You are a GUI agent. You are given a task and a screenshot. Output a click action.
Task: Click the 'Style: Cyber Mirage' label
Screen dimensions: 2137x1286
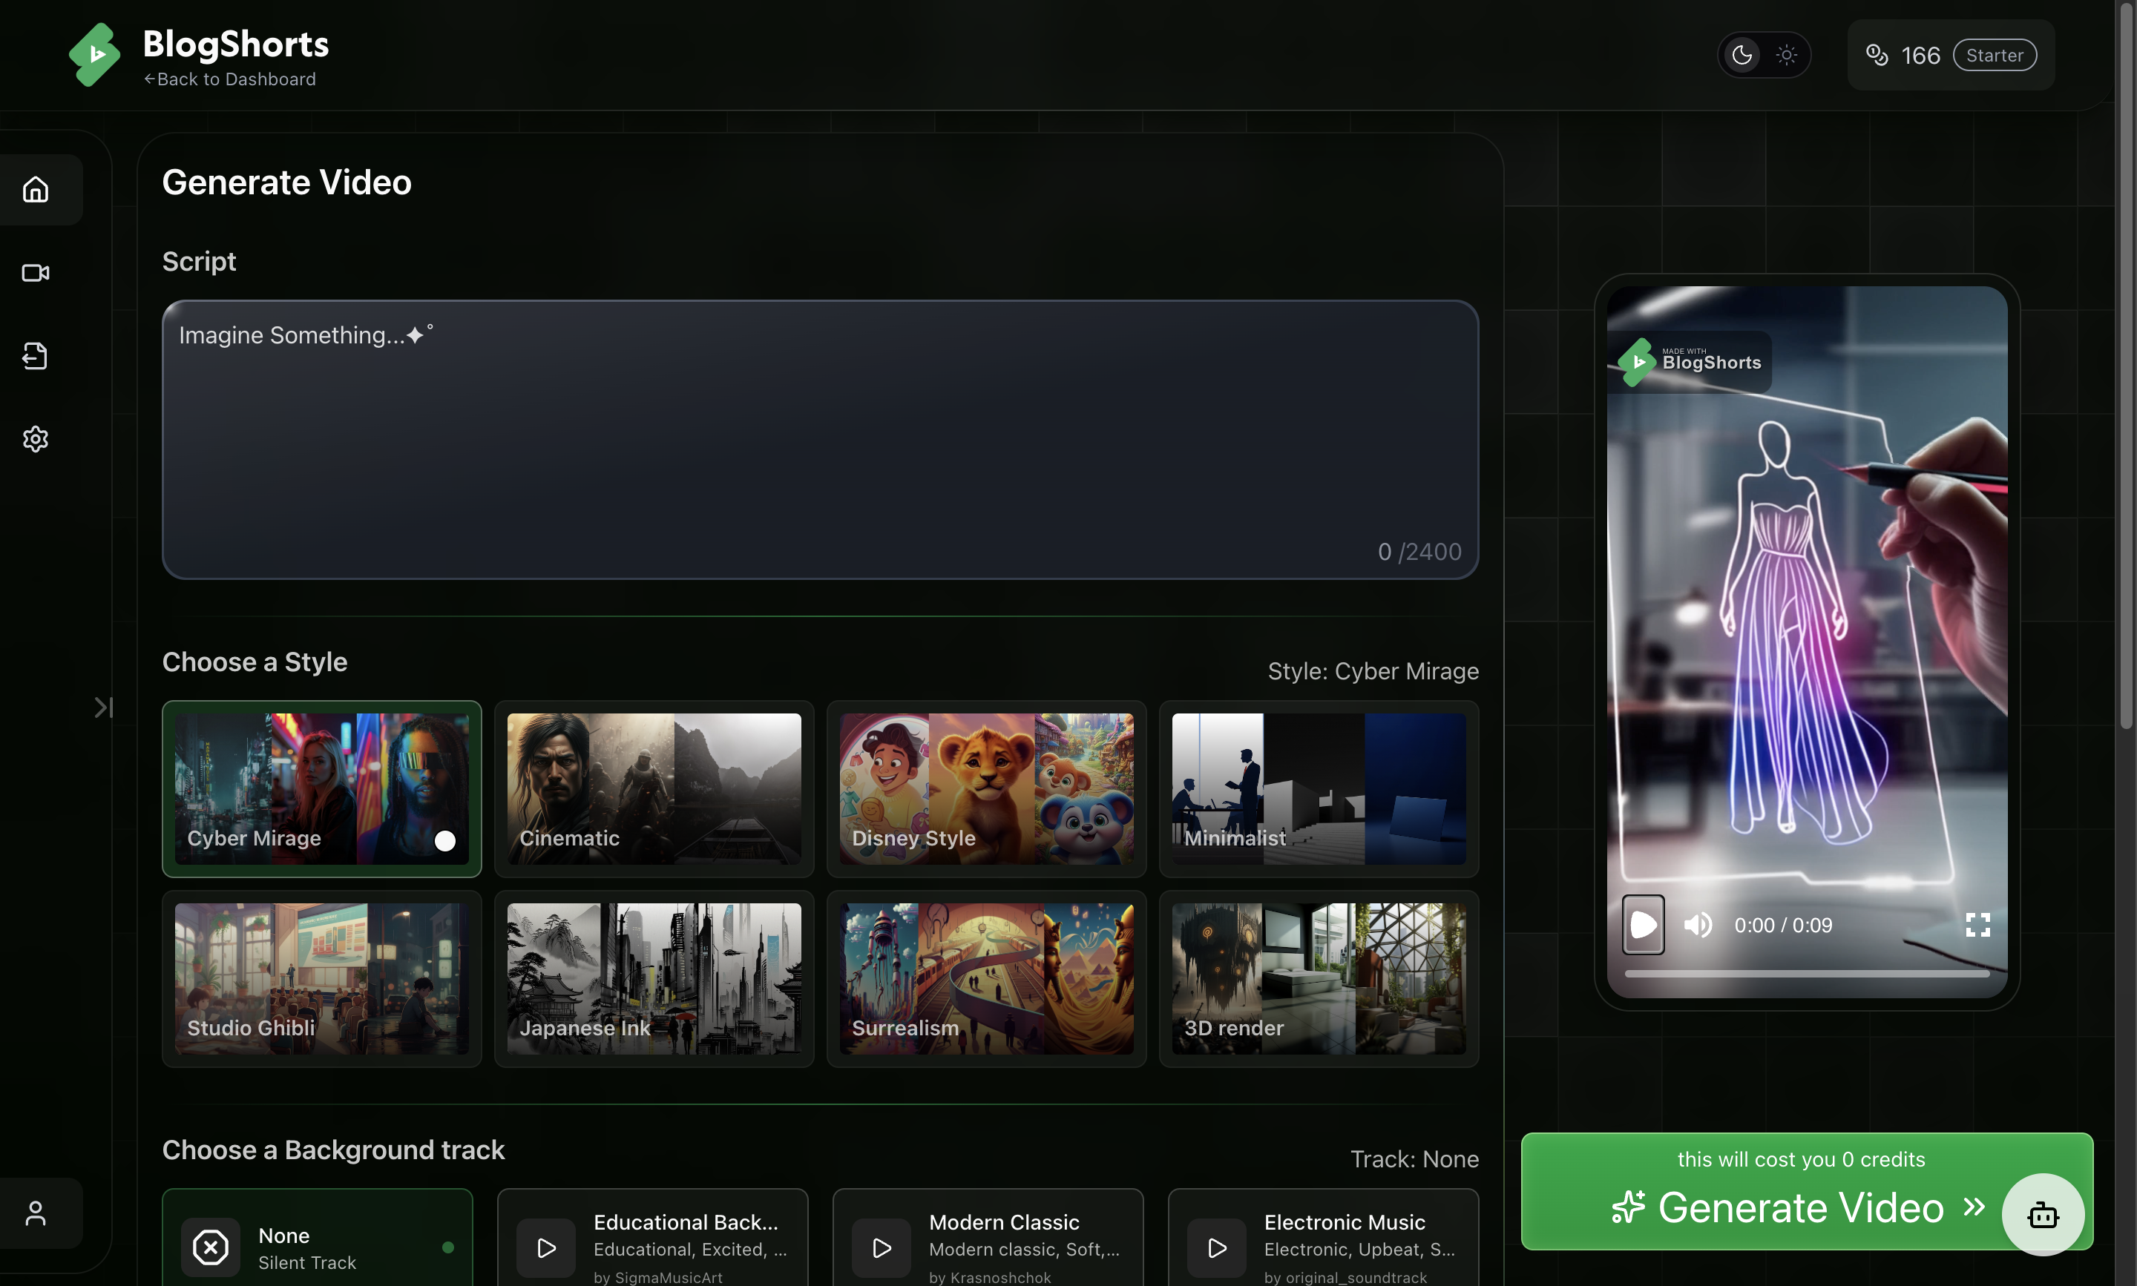[1373, 672]
